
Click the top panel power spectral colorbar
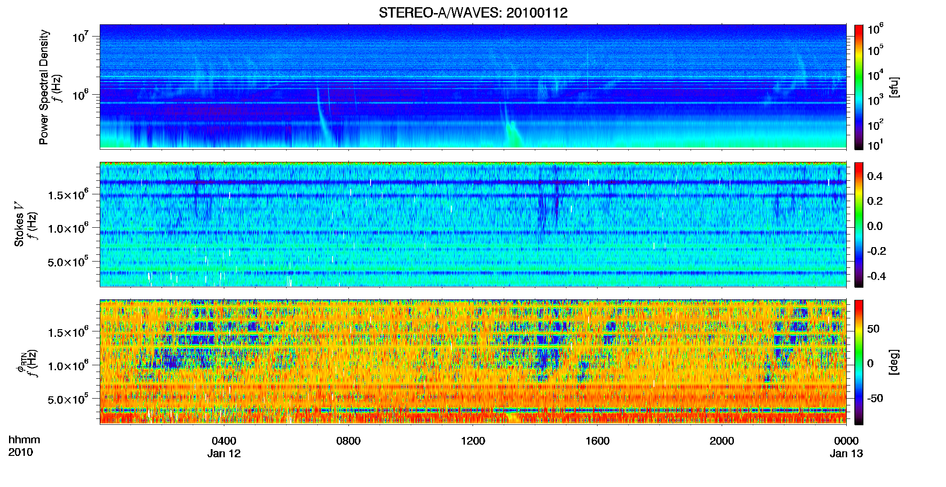tap(859, 87)
